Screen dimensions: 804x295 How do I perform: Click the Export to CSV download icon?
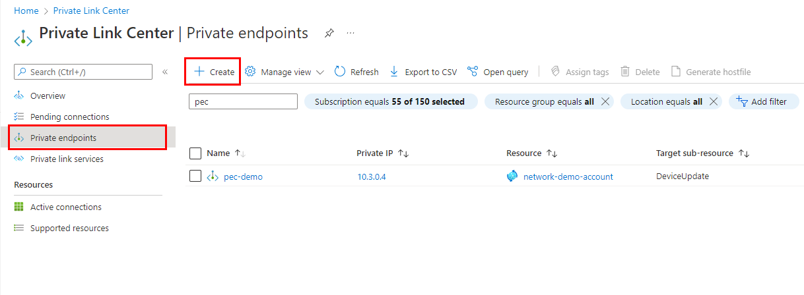click(x=394, y=72)
